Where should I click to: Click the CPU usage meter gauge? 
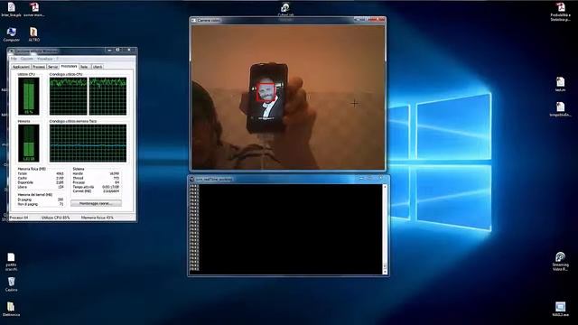tap(28, 96)
